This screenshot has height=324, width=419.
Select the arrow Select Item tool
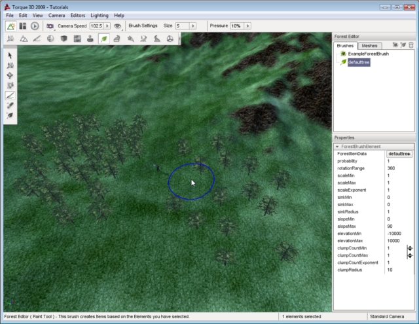pos(10,56)
